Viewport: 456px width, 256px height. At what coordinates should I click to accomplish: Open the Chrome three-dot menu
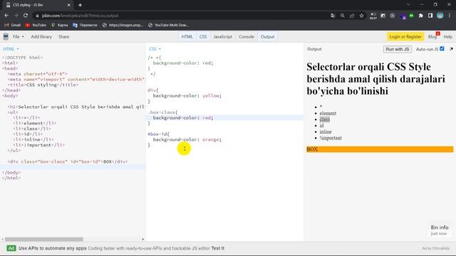(450, 16)
